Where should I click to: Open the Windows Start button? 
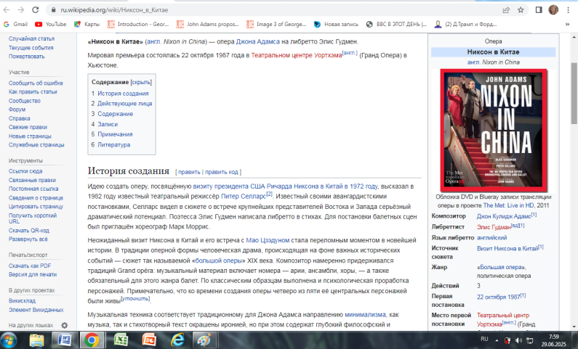pos(9,340)
